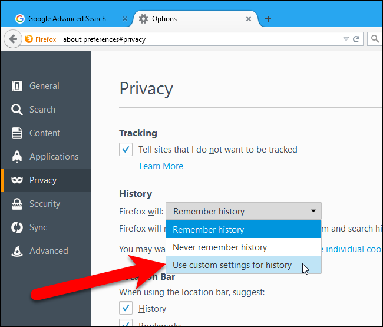Viewport: 383px width, 327px height.
Task: Click the Sync arrows icon in sidebar
Action: 17,227
